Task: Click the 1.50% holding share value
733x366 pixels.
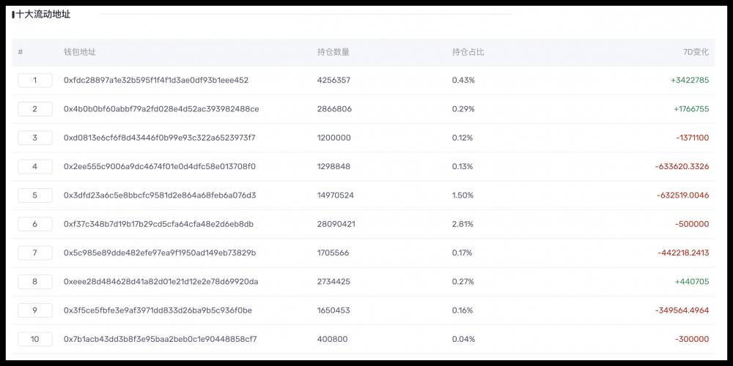Action: pyautogui.click(x=463, y=195)
